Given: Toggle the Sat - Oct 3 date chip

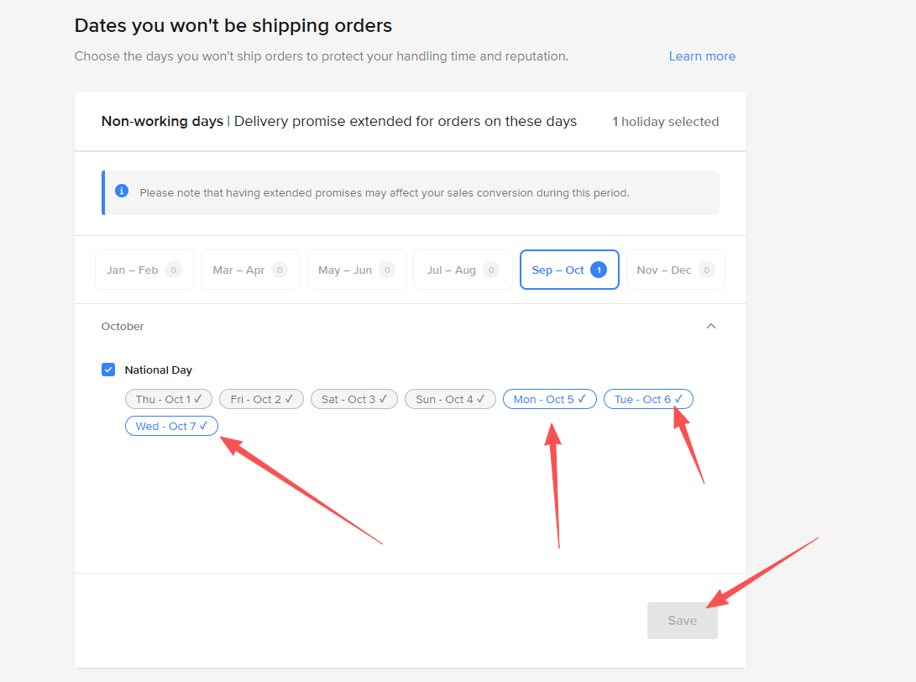Looking at the screenshot, I should 354,399.
